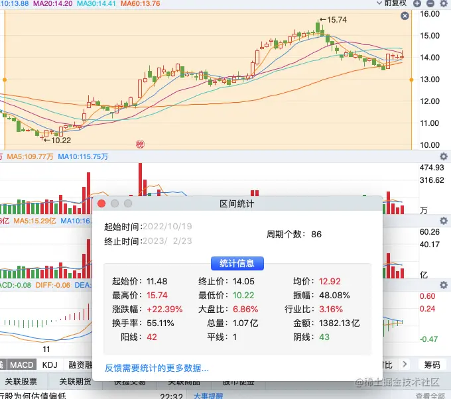Select 涨跌幅 value +22.39%
Screen dimensions: 451x399
(x=164, y=309)
